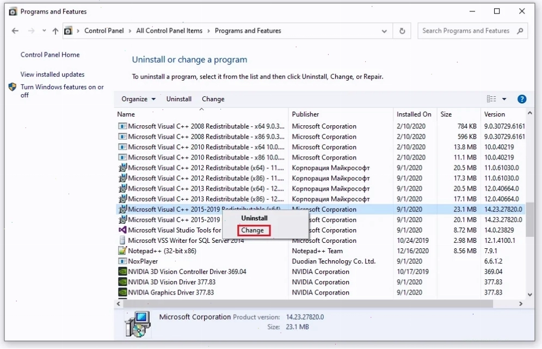Click All Control Panel Items breadcrumb
542x349 pixels.
click(x=169, y=31)
